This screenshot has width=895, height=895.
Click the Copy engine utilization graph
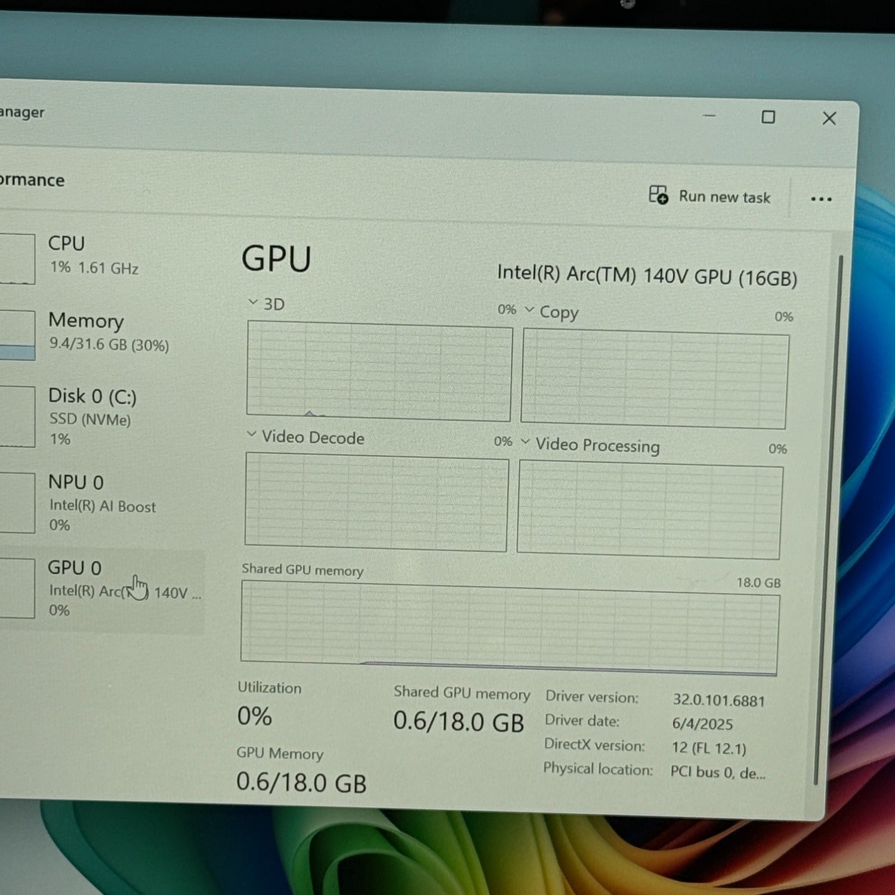click(654, 379)
